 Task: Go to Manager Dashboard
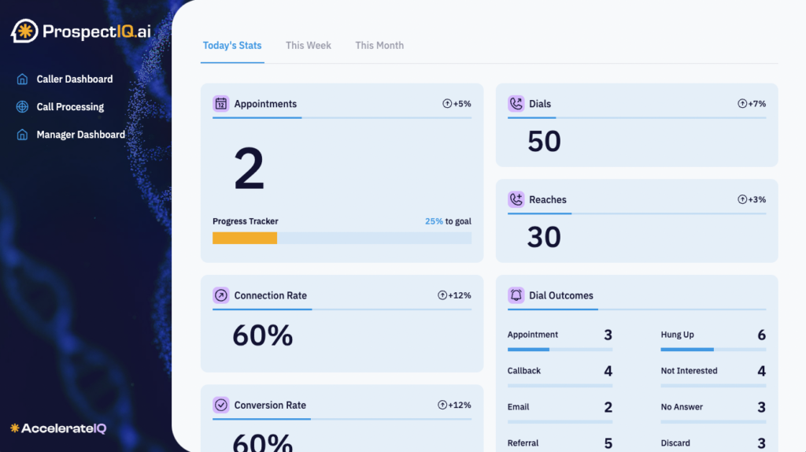80,135
